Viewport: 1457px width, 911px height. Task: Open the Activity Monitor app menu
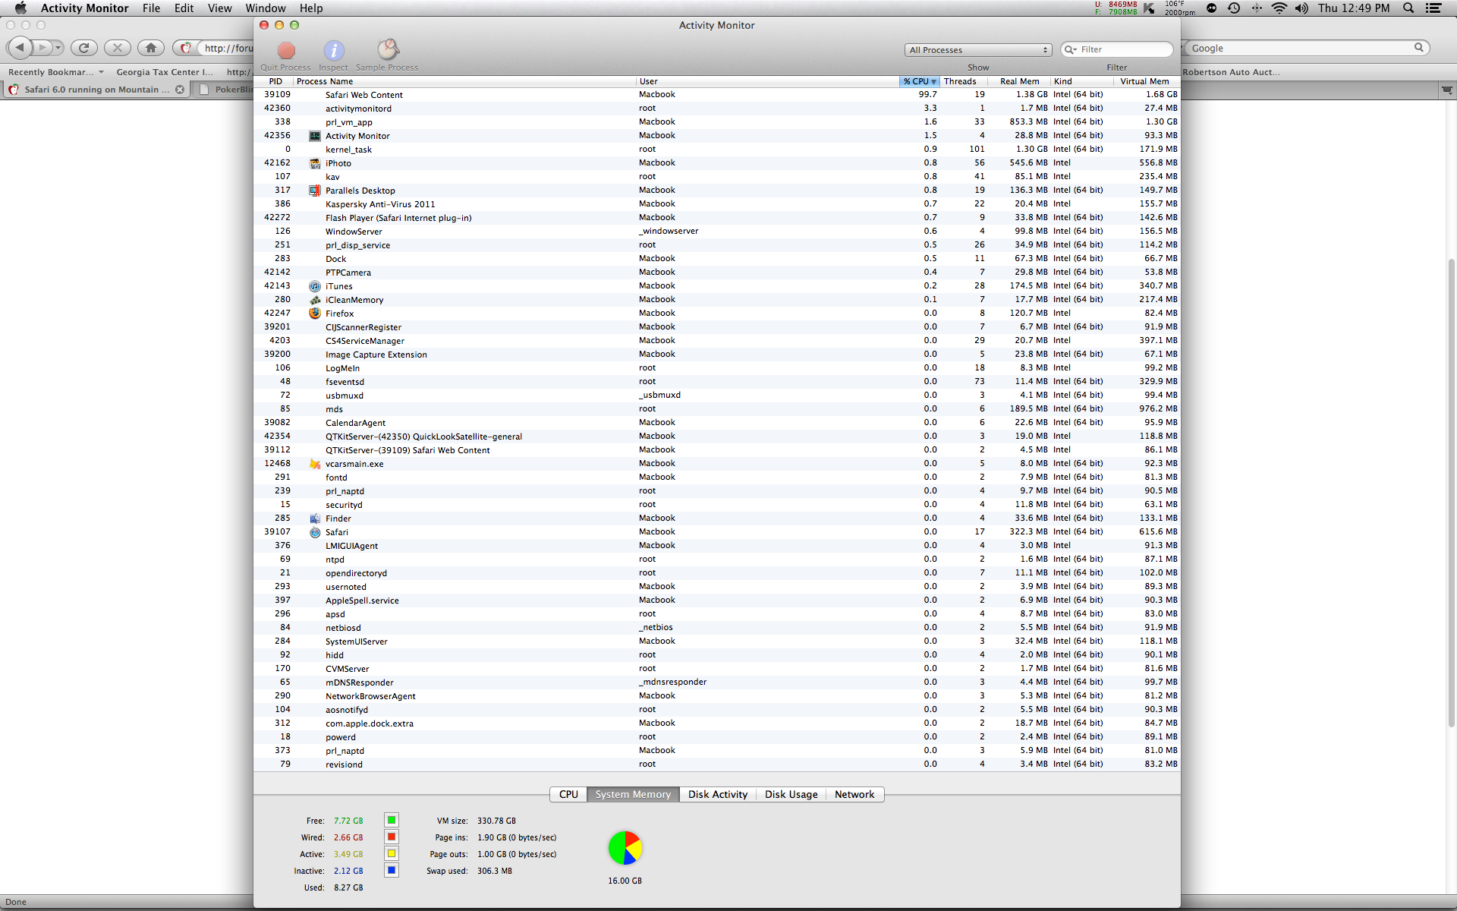[x=84, y=8]
